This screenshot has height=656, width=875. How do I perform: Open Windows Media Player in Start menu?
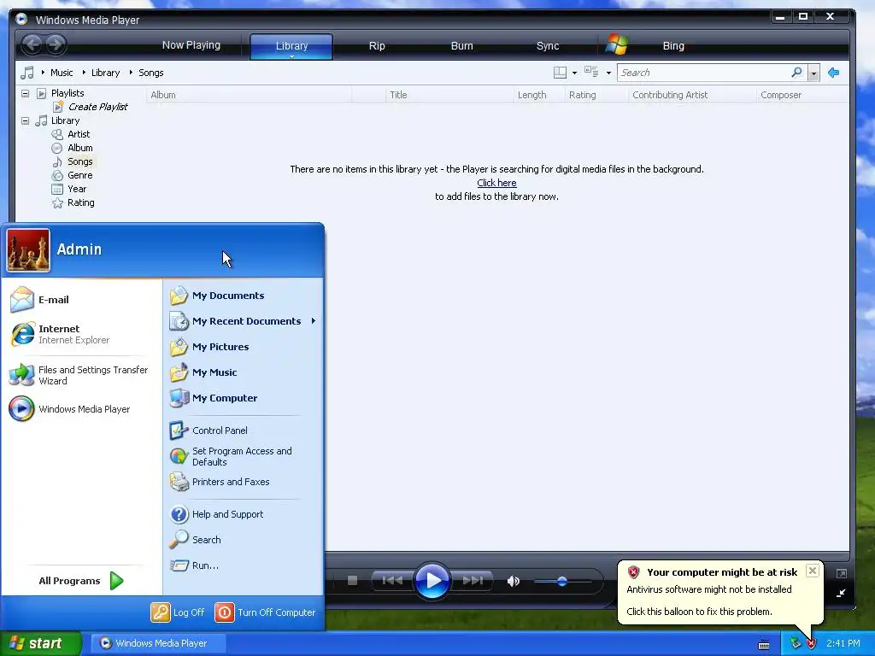(x=81, y=409)
